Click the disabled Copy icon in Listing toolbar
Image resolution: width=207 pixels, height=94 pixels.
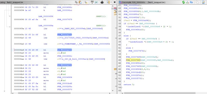click(76, 2)
